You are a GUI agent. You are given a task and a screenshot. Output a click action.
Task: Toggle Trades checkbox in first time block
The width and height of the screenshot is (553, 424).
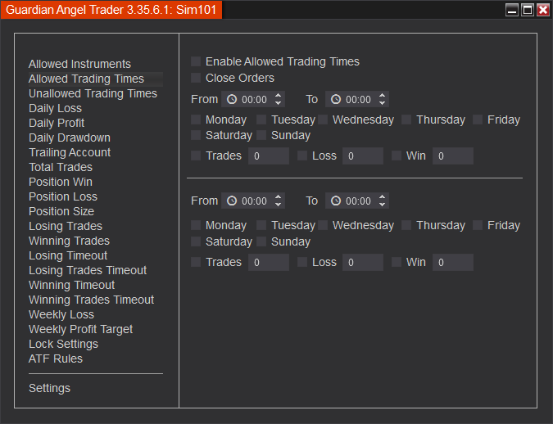pyautogui.click(x=196, y=156)
